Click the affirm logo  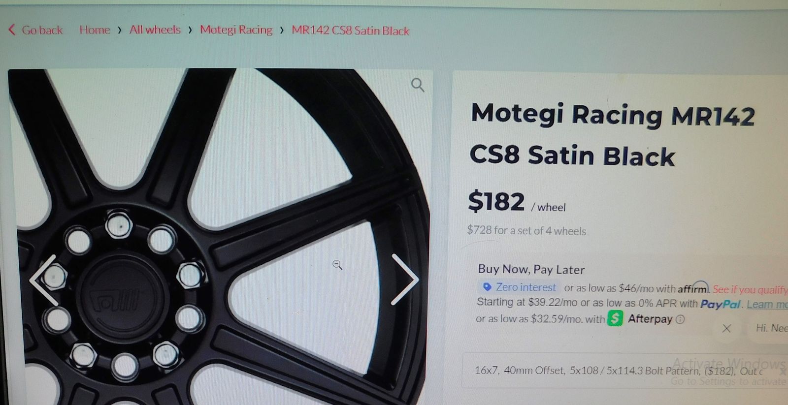coord(693,288)
